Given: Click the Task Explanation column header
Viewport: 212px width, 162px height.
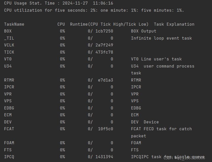Looking at the screenshot, I should (174, 24).
